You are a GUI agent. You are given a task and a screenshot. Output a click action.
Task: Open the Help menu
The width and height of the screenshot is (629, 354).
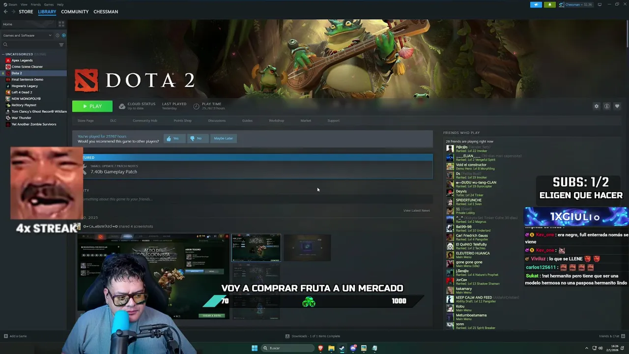[60, 4]
